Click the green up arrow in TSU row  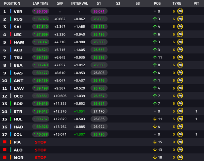(155, 57)
